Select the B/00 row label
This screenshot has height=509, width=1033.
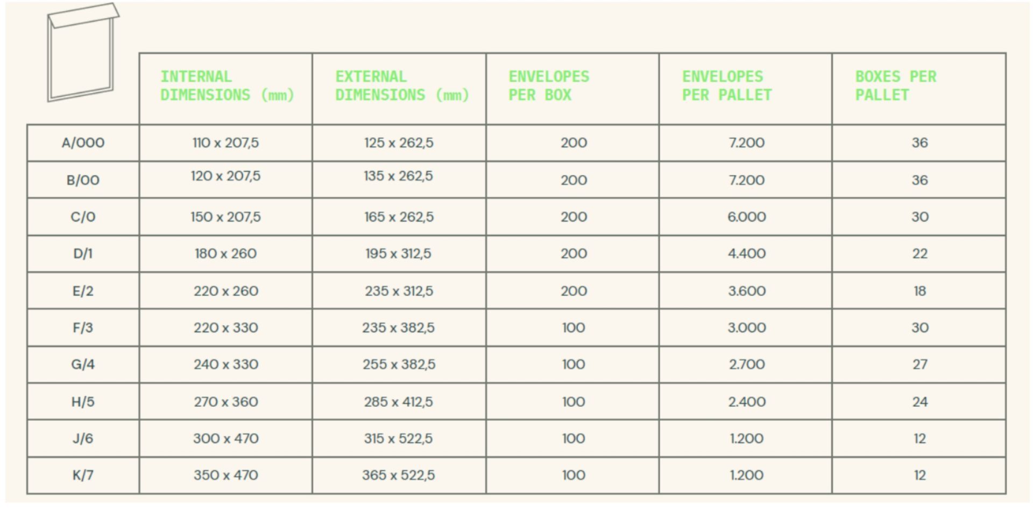(83, 180)
